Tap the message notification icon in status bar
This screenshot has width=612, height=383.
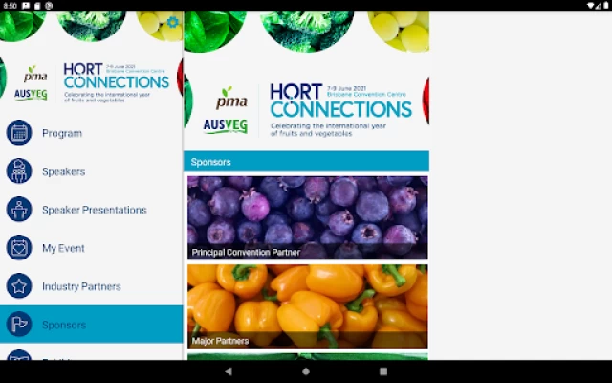(26, 6)
